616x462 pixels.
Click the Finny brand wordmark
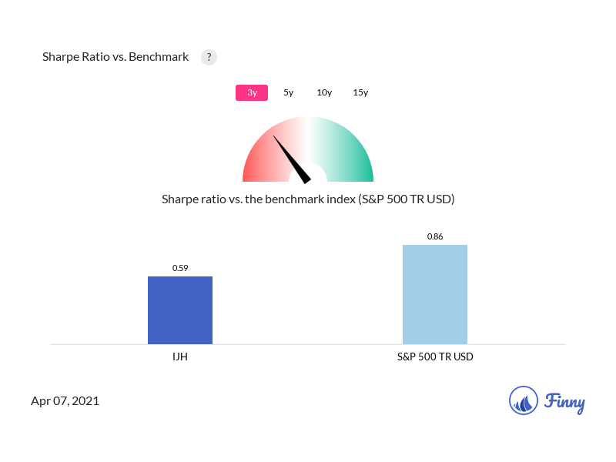(564, 402)
